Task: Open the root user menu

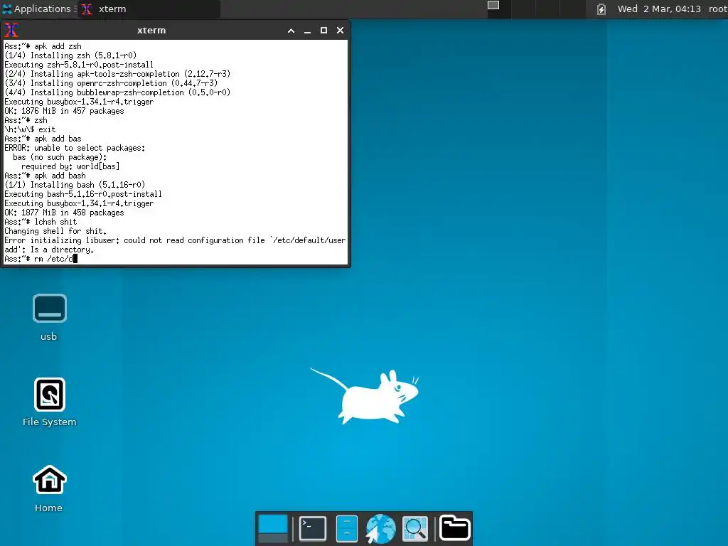Action: coord(717,9)
